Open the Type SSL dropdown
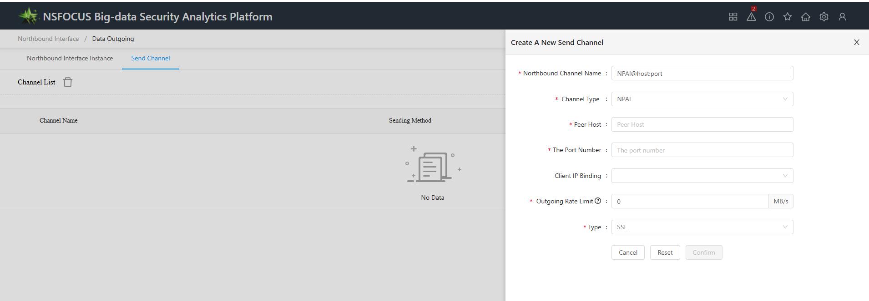Viewport: 869px width, 301px height. [702, 227]
